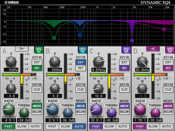Click band D magenta RATIO knob

click(x=140, y=110)
